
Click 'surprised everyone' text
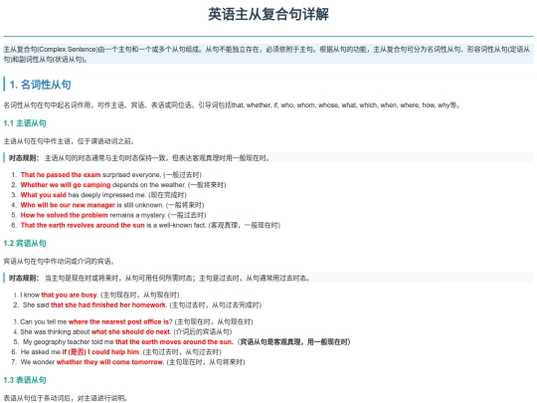pos(131,175)
